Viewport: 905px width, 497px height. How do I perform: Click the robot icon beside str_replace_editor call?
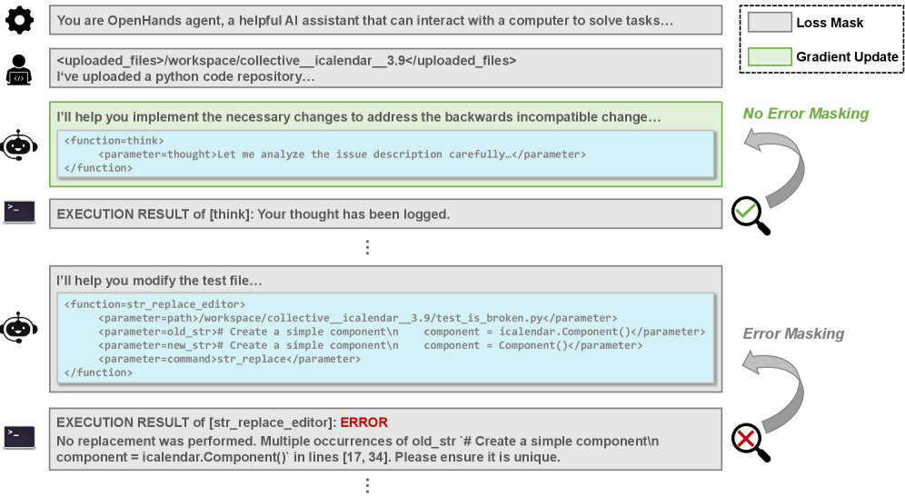(x=19, y=327)
